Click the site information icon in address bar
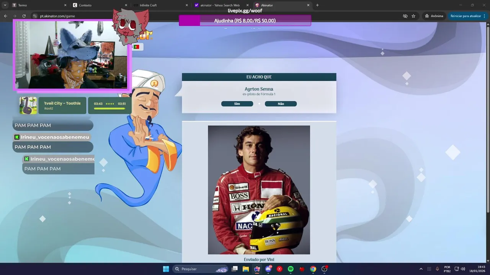Screen dimensions: 490x275 click(35, 16)
